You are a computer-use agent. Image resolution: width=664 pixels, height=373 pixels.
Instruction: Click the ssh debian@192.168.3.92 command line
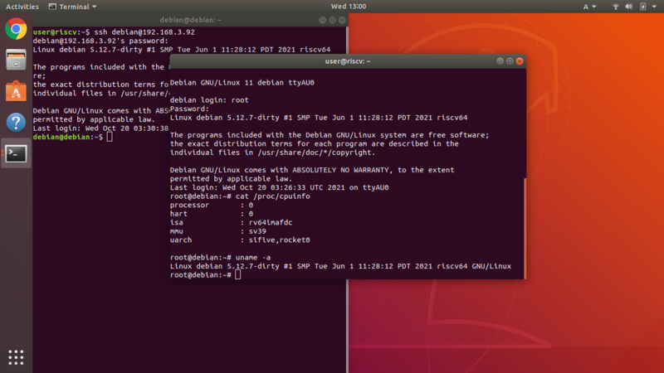(114, 32)
